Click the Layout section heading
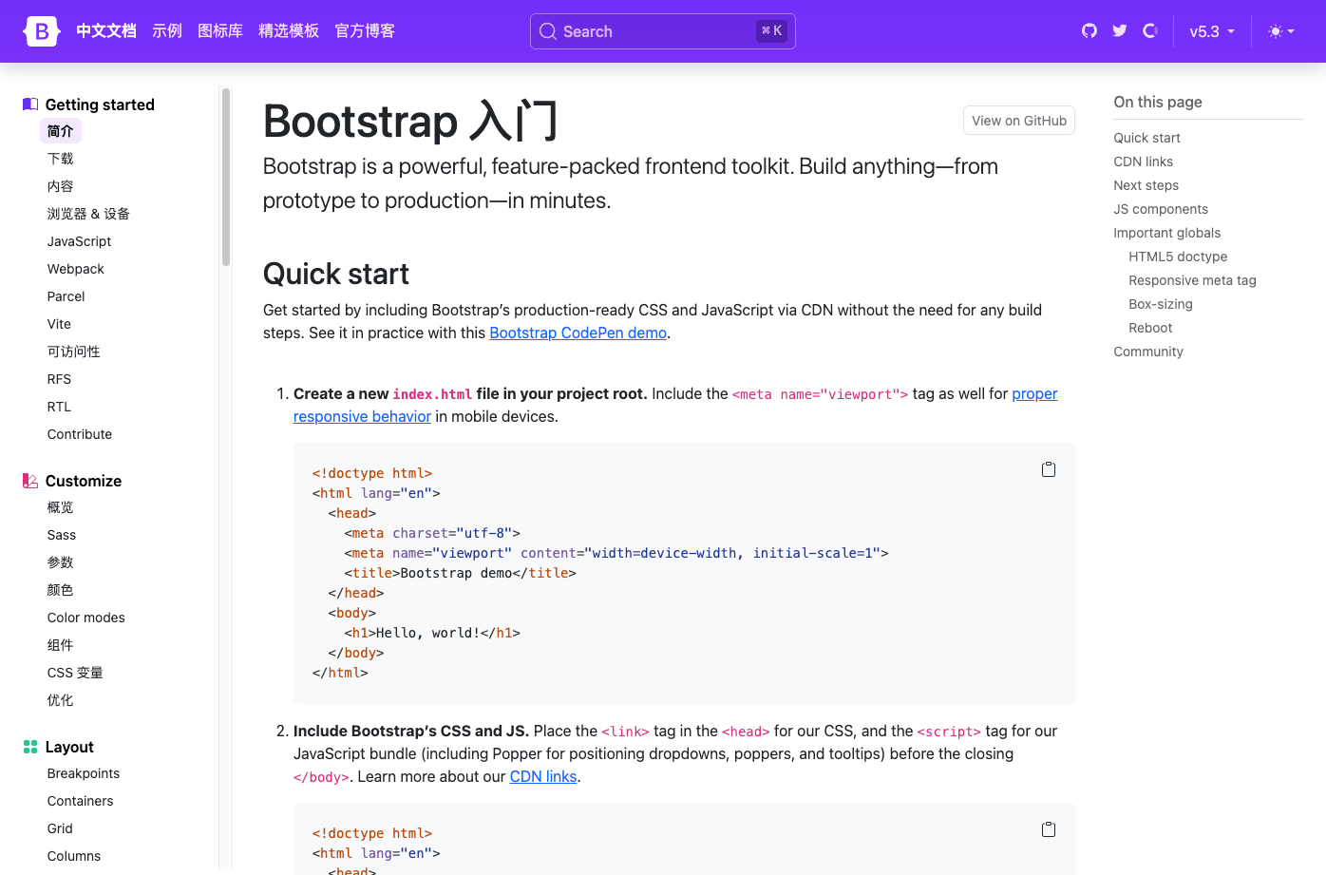 coord(69,747)
